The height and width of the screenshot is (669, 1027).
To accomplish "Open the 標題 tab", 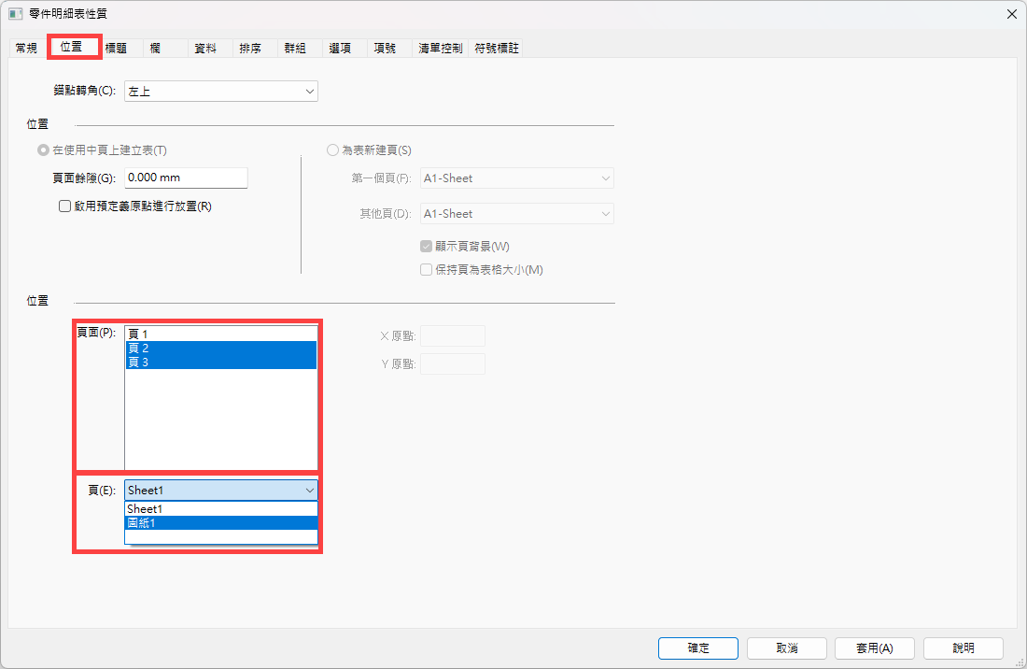I will click(x=117, y=49).
